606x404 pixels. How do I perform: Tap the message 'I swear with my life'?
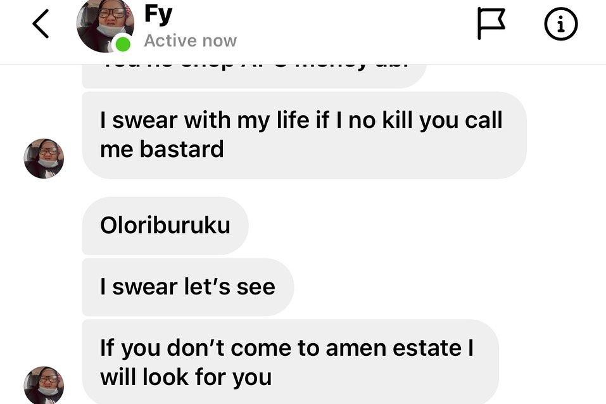pos(304,136)
